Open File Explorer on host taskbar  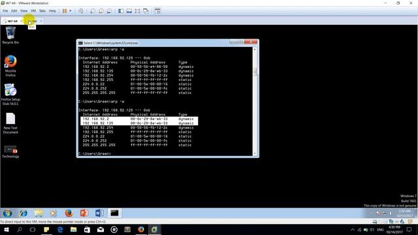74,229
